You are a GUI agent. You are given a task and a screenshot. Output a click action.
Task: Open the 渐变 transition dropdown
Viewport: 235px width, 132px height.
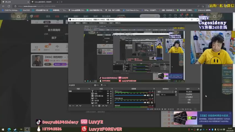pyautogui.click(x=165, y=92)
